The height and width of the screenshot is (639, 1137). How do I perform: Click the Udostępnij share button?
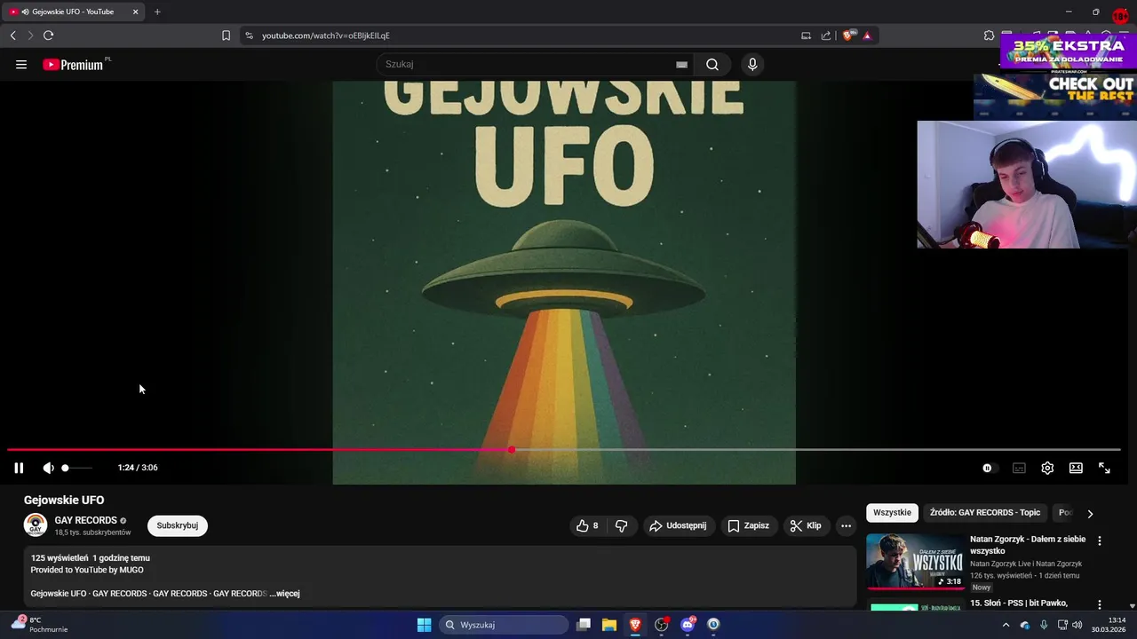point(679,525)
